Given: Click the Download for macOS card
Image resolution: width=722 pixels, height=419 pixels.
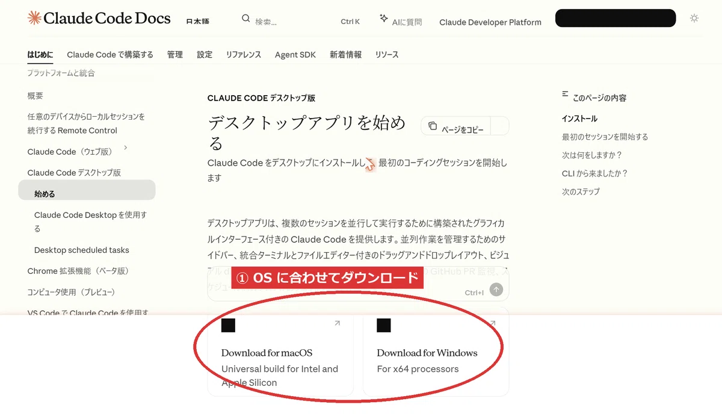Looking at the screenshot, I should pyautogui.click(x=280, y=352).
